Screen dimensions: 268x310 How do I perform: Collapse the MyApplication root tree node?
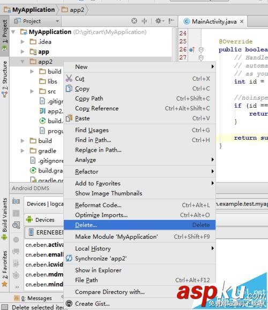click(13, 32)
